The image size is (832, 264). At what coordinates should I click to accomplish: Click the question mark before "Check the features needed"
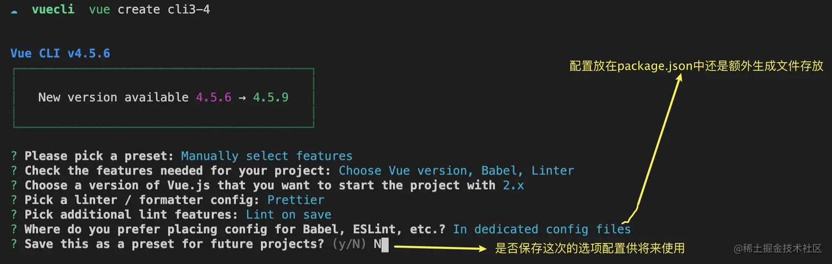14,171
